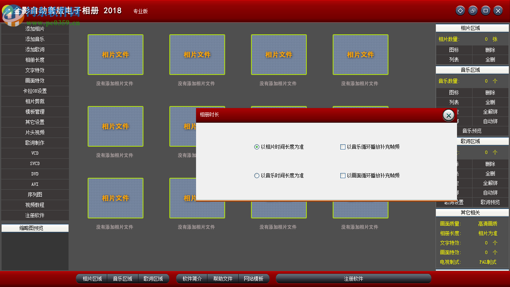The height and width of the screenshot is (287, 510).
Task: Select first 相片文件 placeholder in middle row
Action: (x=116, y=126)
